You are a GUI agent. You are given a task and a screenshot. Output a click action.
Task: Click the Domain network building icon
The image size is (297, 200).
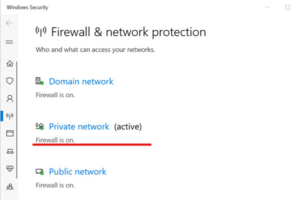39,81
